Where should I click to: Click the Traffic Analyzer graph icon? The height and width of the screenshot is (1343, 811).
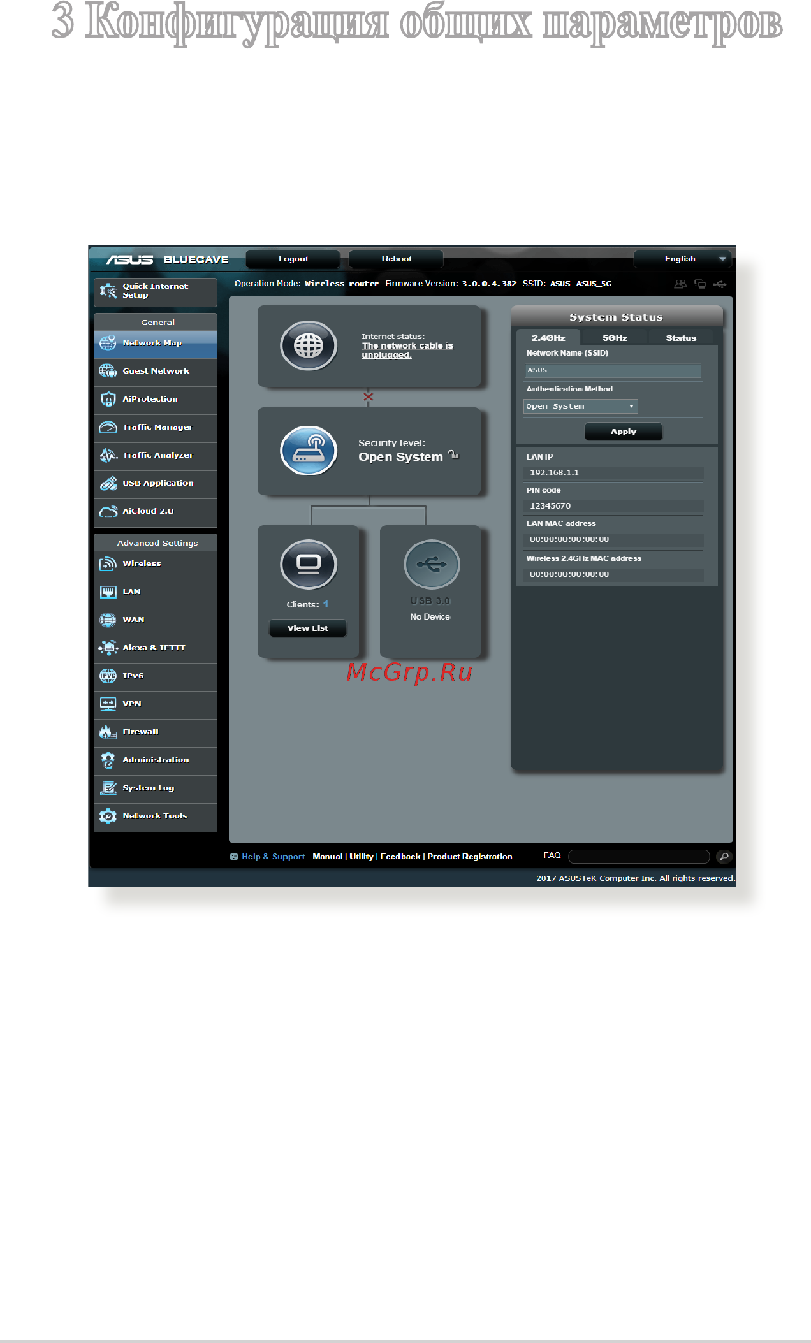[x=108, y=455]
